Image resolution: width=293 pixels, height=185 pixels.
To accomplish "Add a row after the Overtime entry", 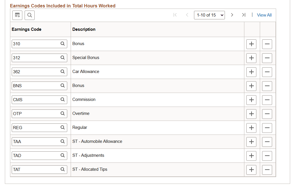I will 251,114.
